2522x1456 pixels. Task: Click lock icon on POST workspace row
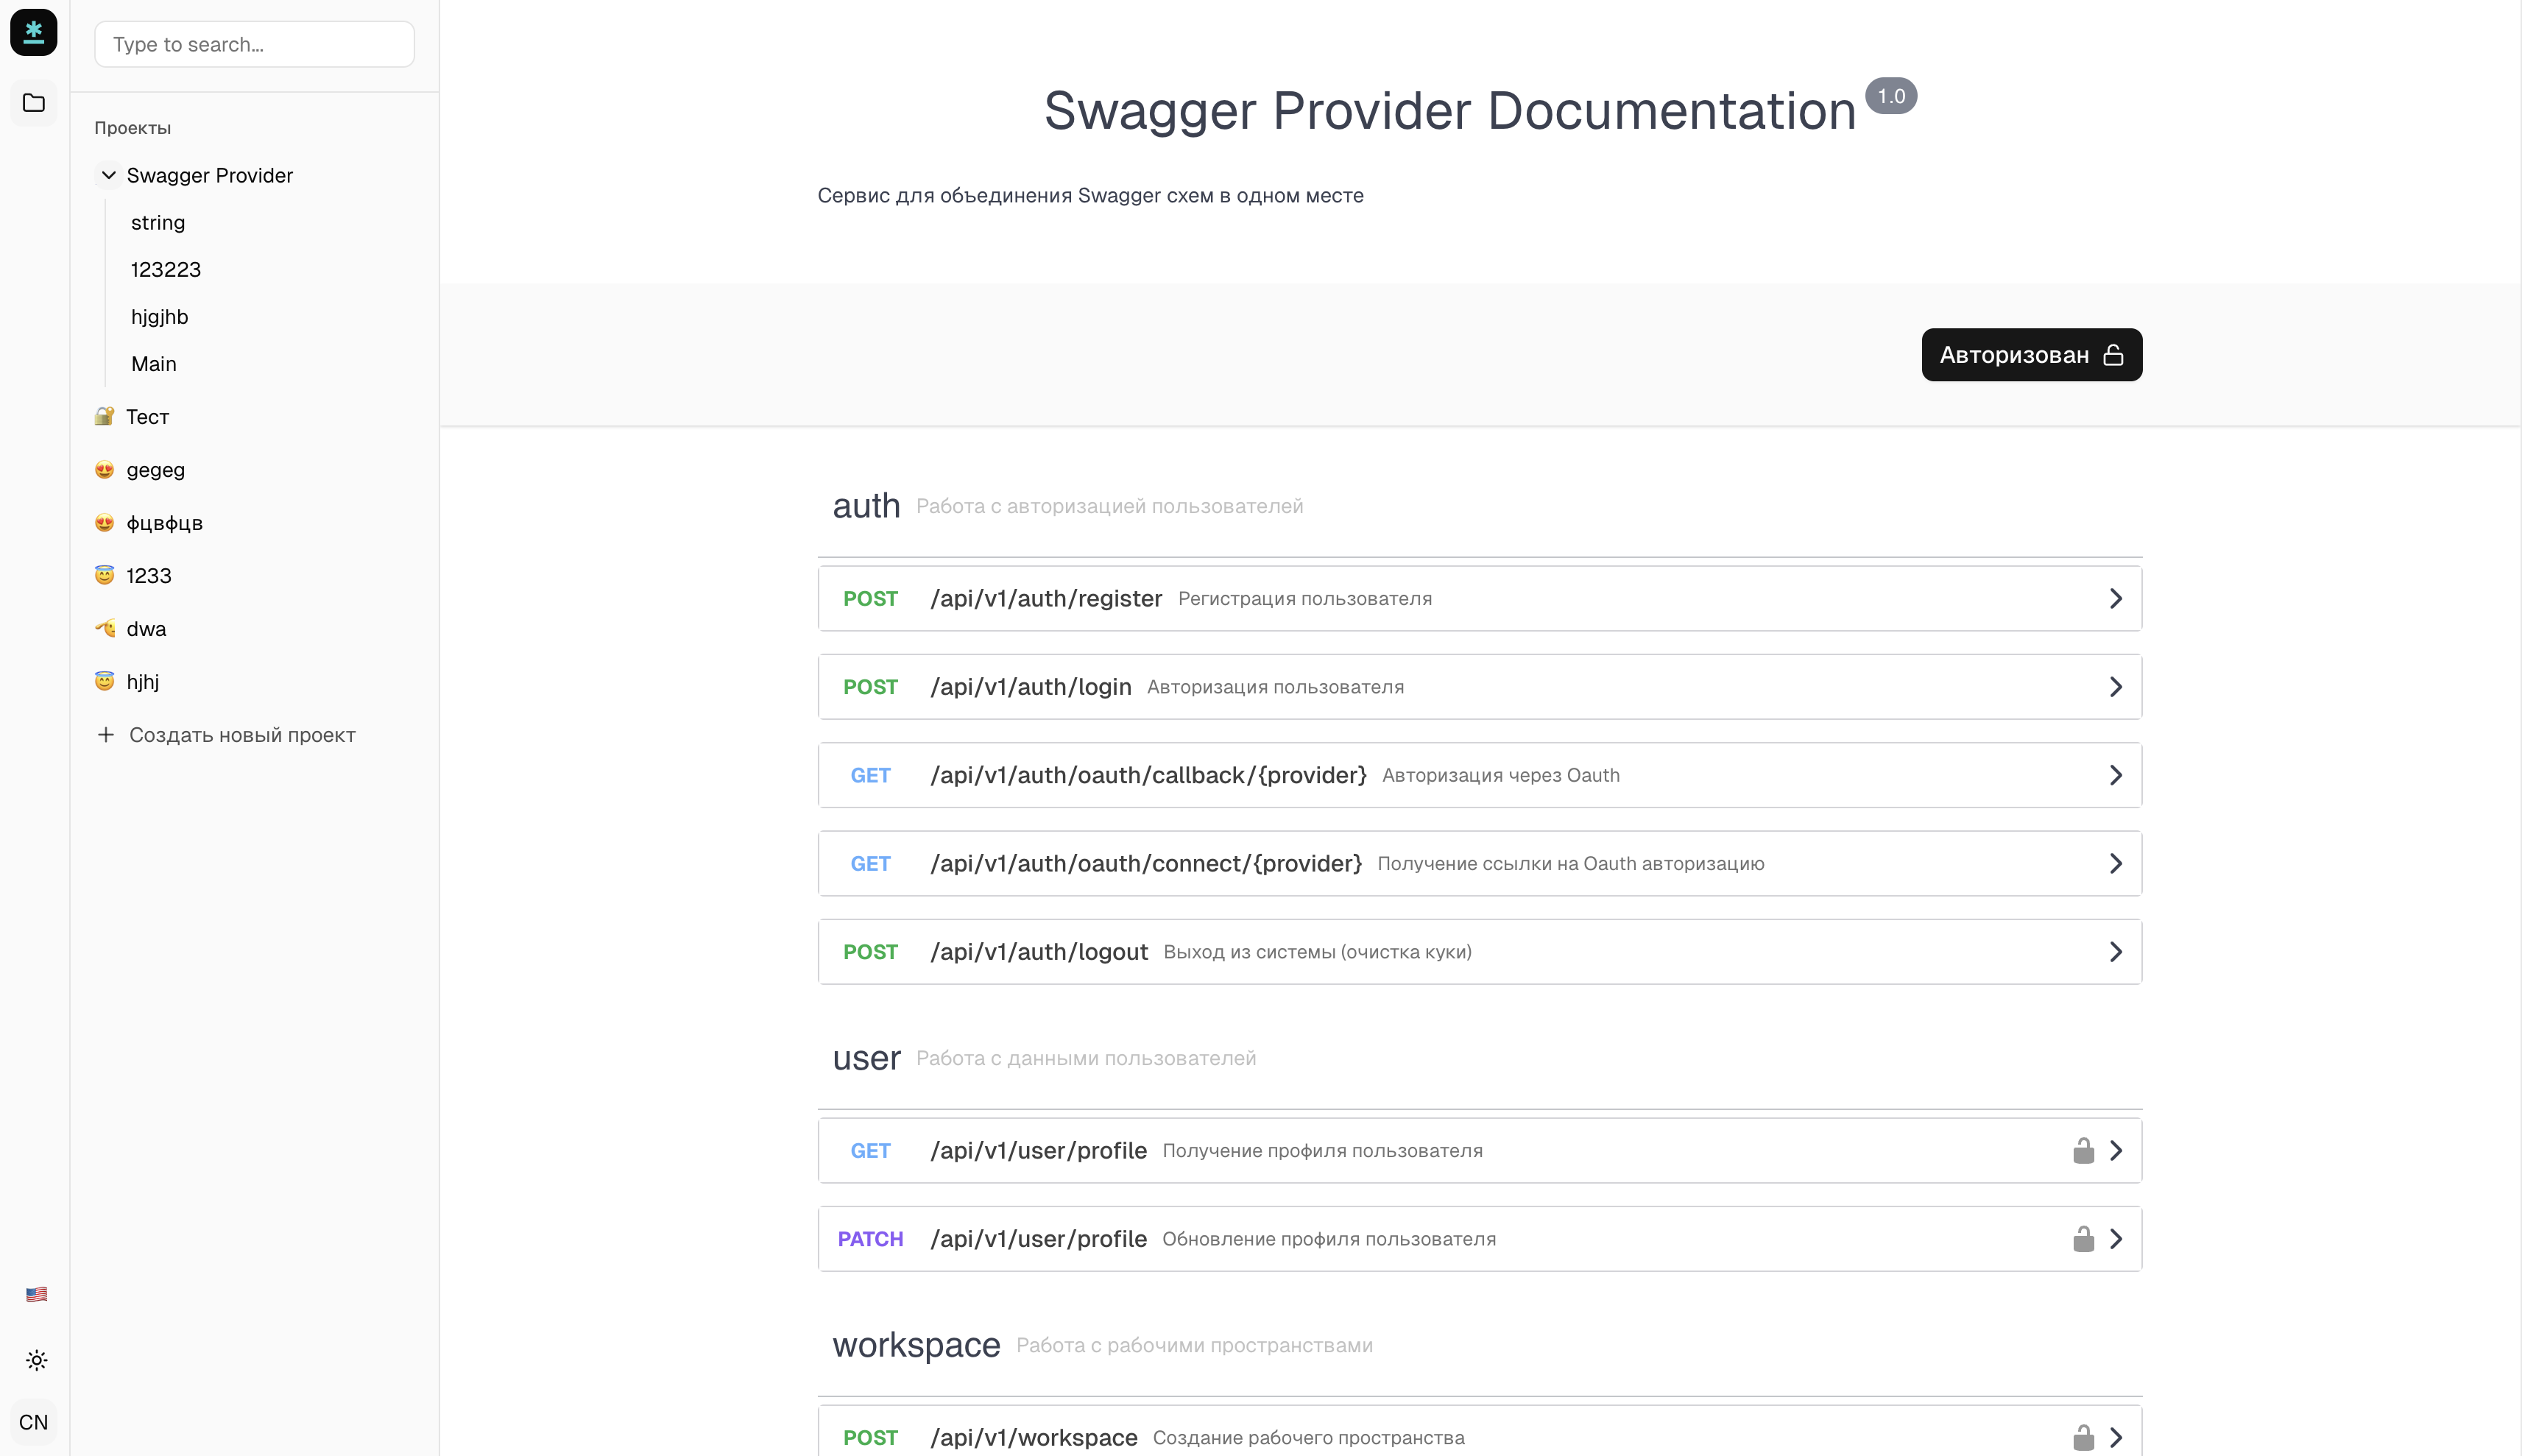pos(2083,1437)
